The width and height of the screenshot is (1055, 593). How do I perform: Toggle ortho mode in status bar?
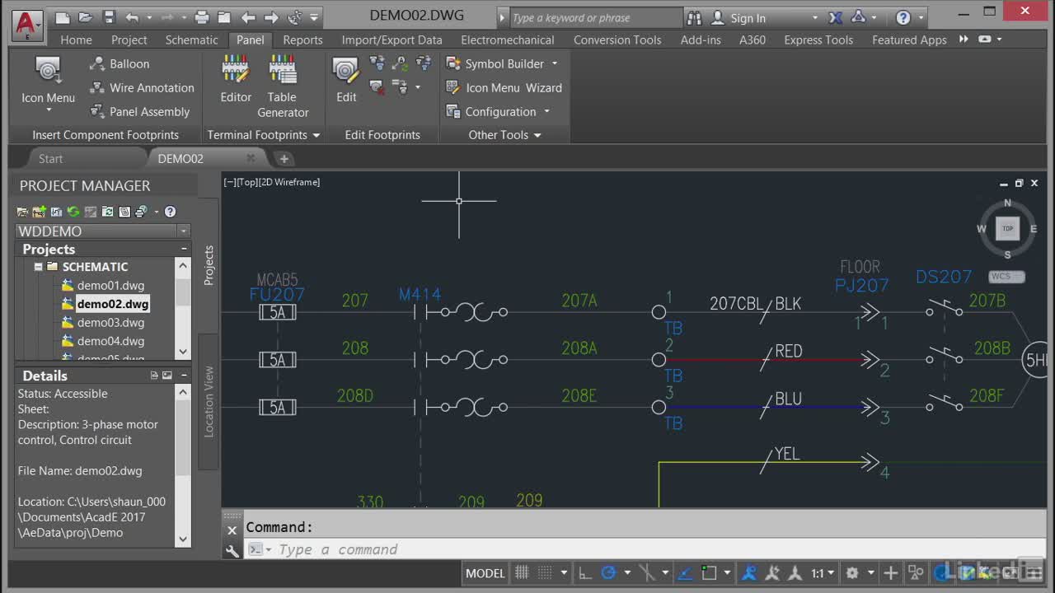coord(585,572)
